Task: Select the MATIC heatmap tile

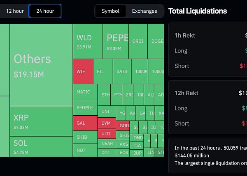Action: pyautogui.click(x=85, y=92)
